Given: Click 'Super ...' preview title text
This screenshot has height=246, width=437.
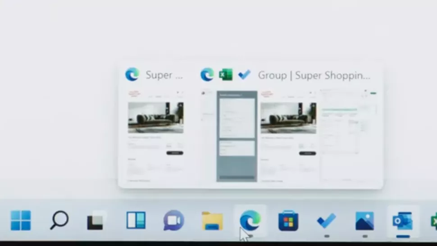Looking at the screenshot, I should coord(164,75).
